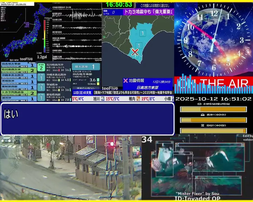Viewport: 253px width, 202px height.
Task: Click the 大阪府 堺 seismograph waveform
Action: tap(77, 46)
